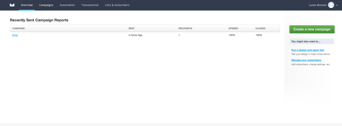Image resolution: width=342 pixels, height=126 pixels.
Task: Run a design and spam test
Action: click(308, 50)
